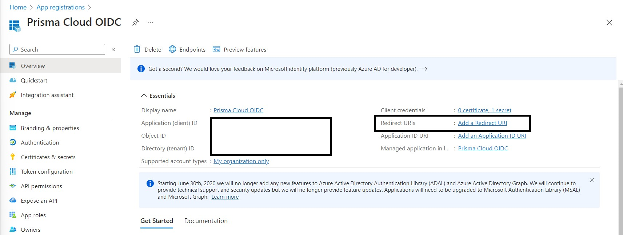
Task: Click the Add a Redirect URI link
Action: 482,123
